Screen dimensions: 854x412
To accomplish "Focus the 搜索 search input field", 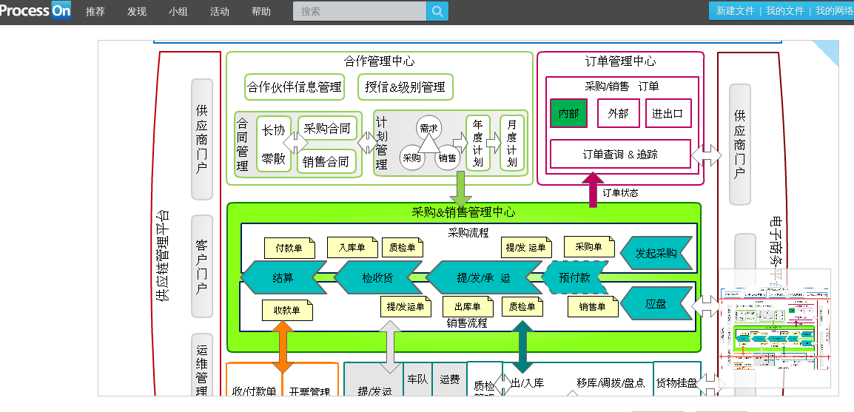I will pos(360,11).
